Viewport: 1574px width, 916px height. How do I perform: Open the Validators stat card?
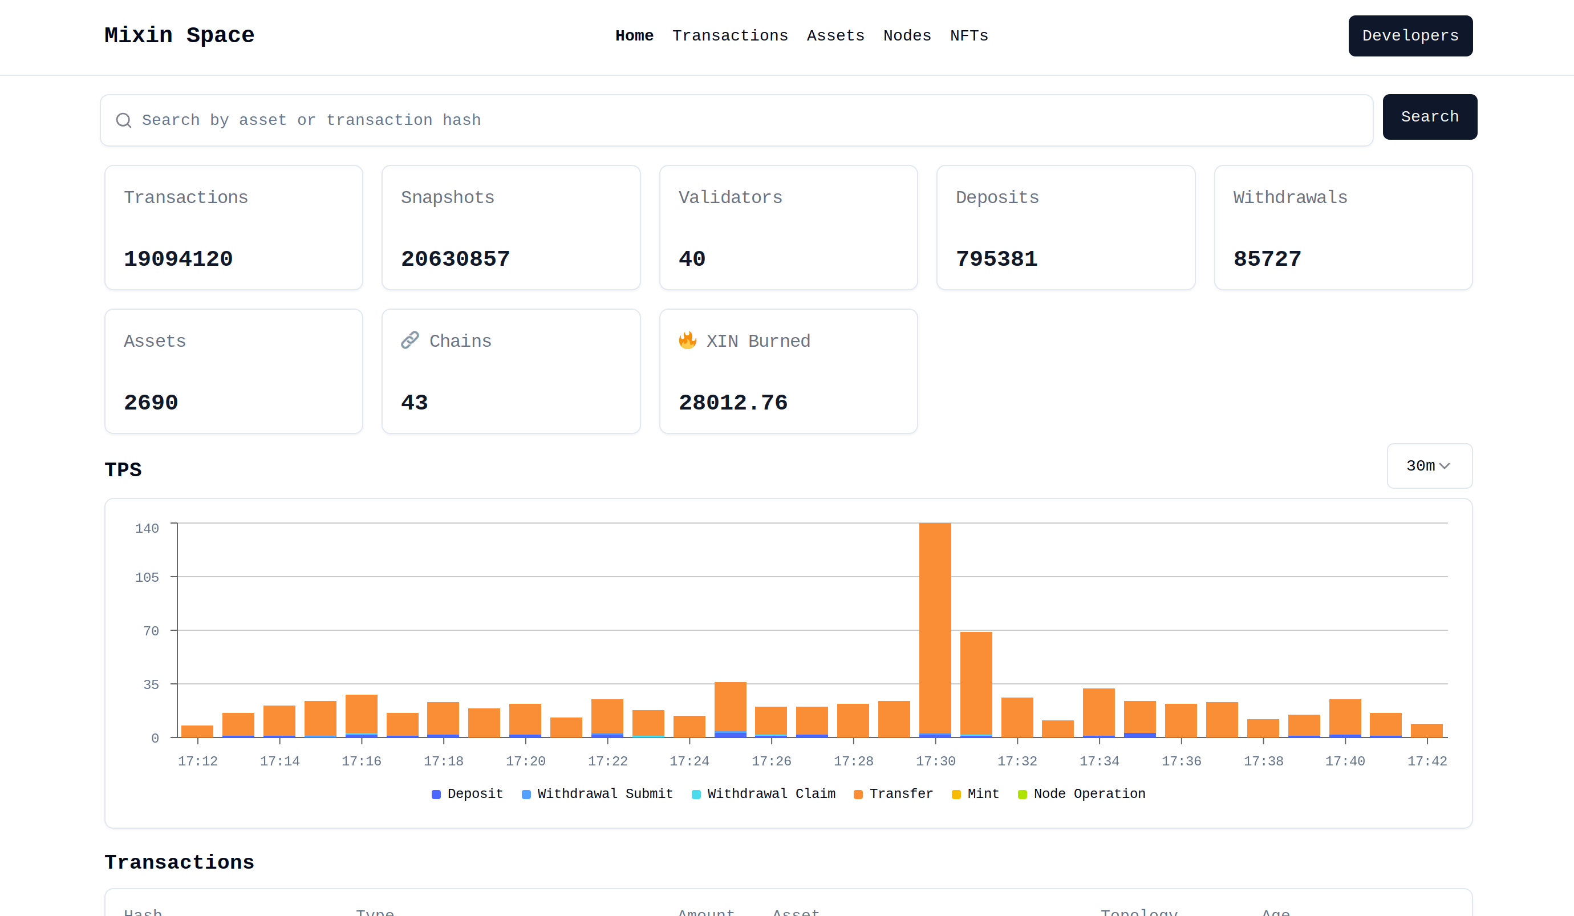coord(788,228)
